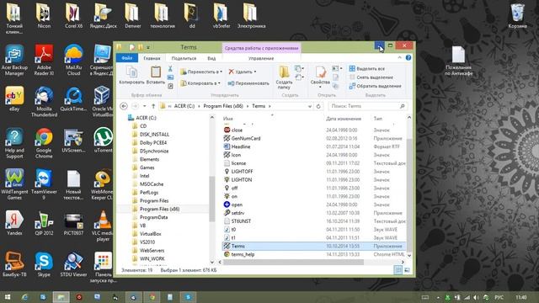Select the Yandex browser desktop icon
This screenshot has width=539, height=303.
pyautogui.click(x=14, y=223)
